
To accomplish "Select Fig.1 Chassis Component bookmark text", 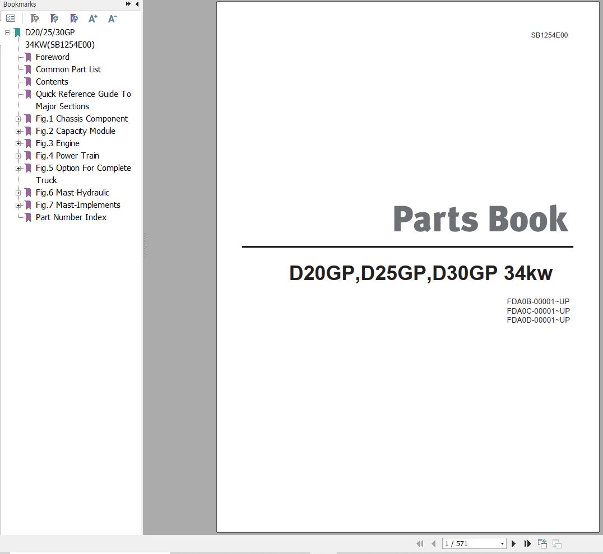I will click(x=81, y=118).
